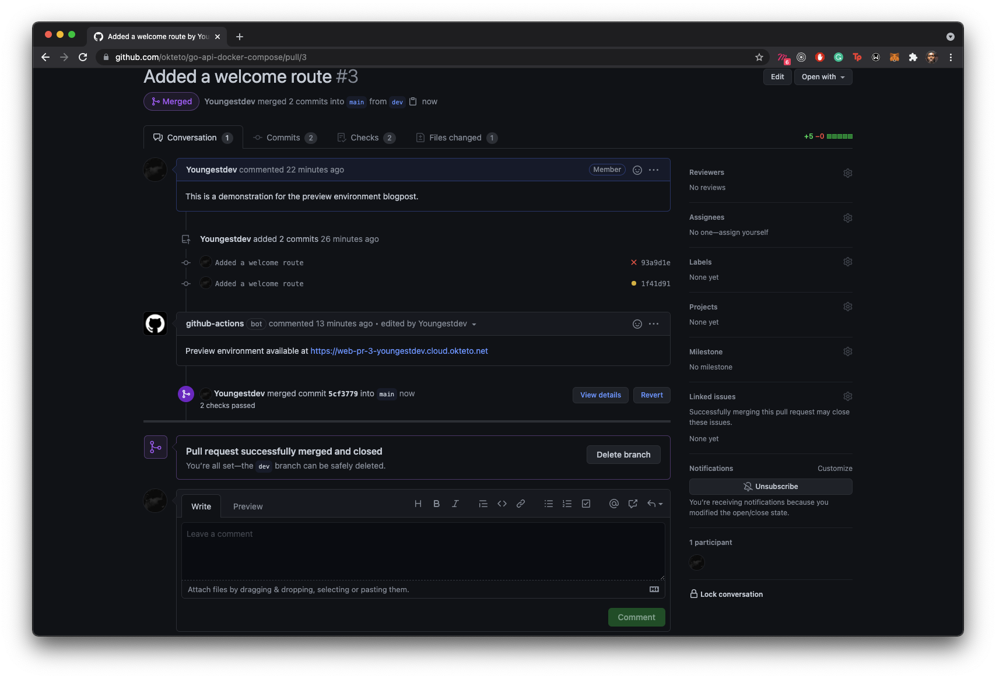The height and width of the screenshot is (679, 996).
Task: Click participant avatar in sidebar
Action: pyautogui.click(x=697, y=562)
